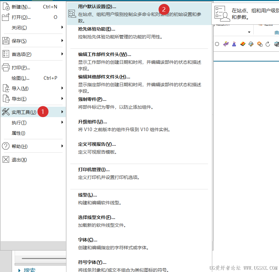Click 打印机管理(I) entry
The image size is (279, 272).
[x=139, y=173]
